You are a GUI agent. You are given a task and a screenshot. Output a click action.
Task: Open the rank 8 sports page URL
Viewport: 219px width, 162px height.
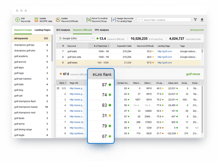pos(77,128)
